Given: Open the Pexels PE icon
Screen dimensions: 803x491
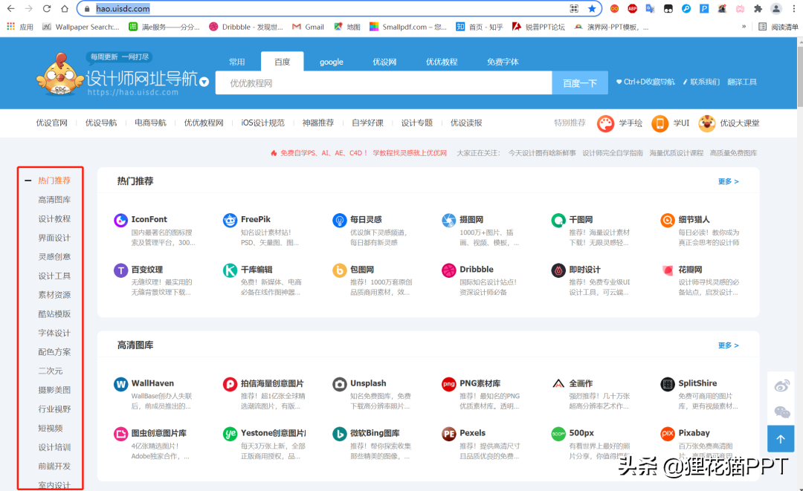Looking at the screenshot, I should 448,434.
